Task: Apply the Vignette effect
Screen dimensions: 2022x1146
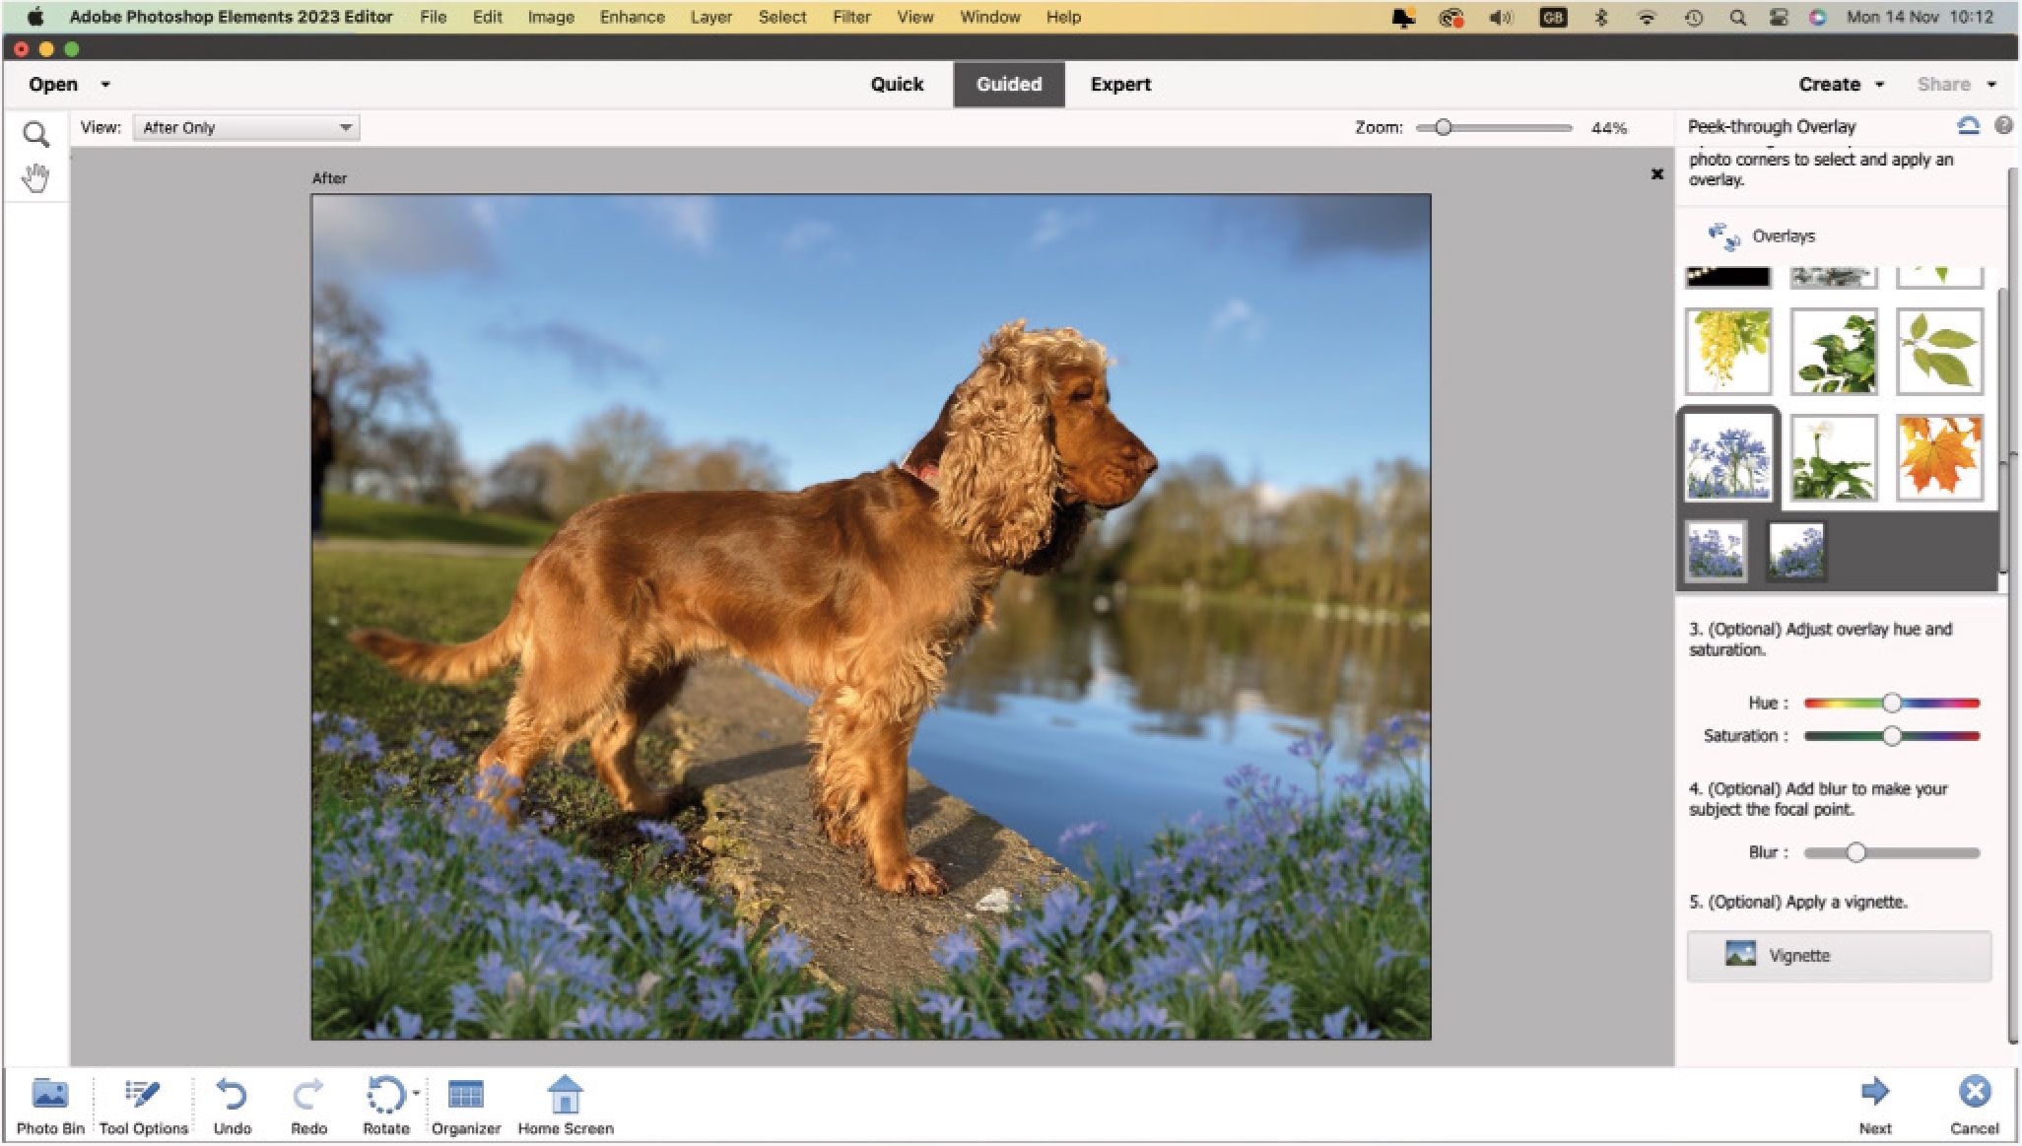Action: coord(1839,955)
